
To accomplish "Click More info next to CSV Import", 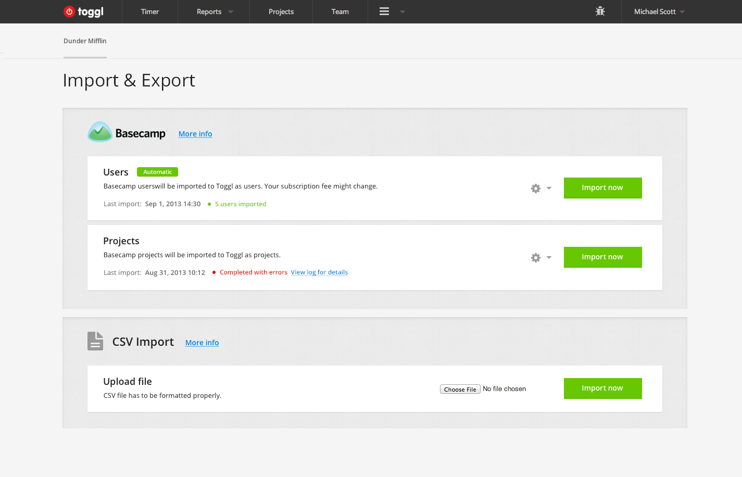I will coord(202,343).
